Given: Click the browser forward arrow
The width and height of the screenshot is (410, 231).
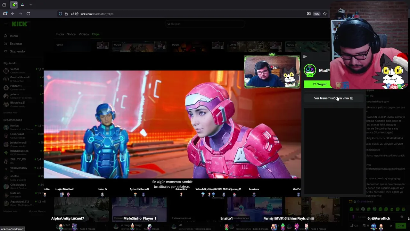Looking at the screenshot, I should [x=20, y=14].
